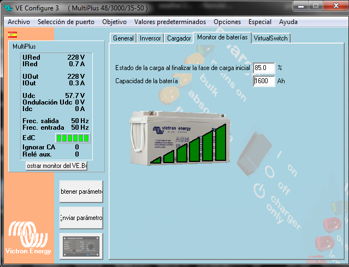Click the Capacidad de la batería label
This screenshot has height=267, width=349.
146,81
